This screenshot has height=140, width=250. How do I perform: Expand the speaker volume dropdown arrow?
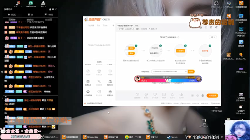[185, 95]
